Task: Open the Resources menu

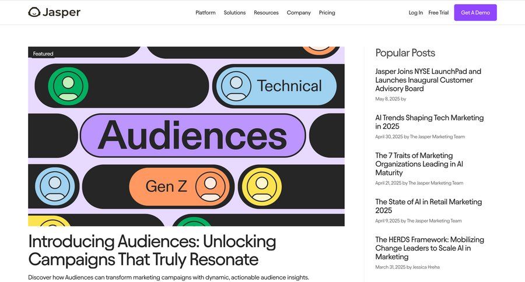Action: tap(266, 13)
